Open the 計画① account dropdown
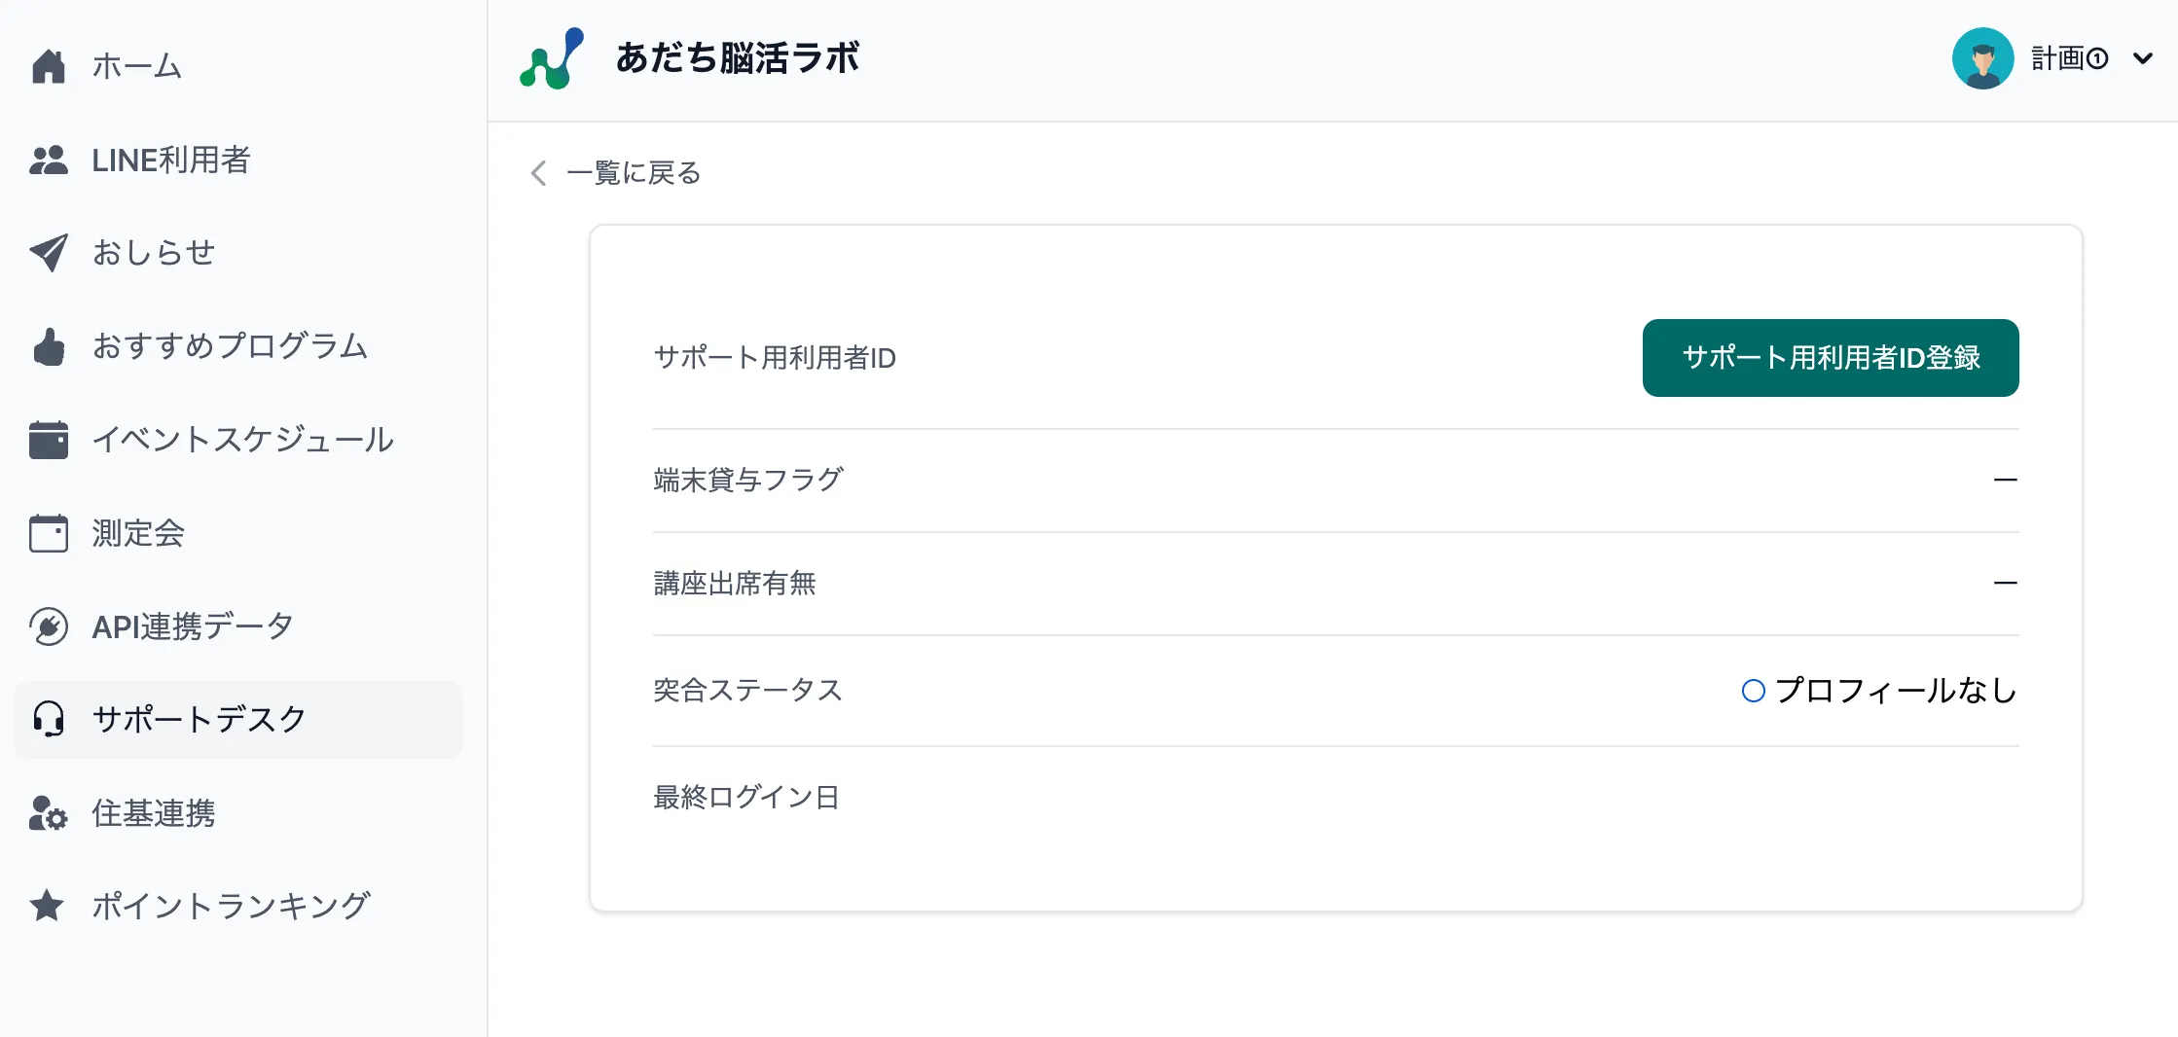Screen dimensions: 2178x1037 coord(2067,58)
